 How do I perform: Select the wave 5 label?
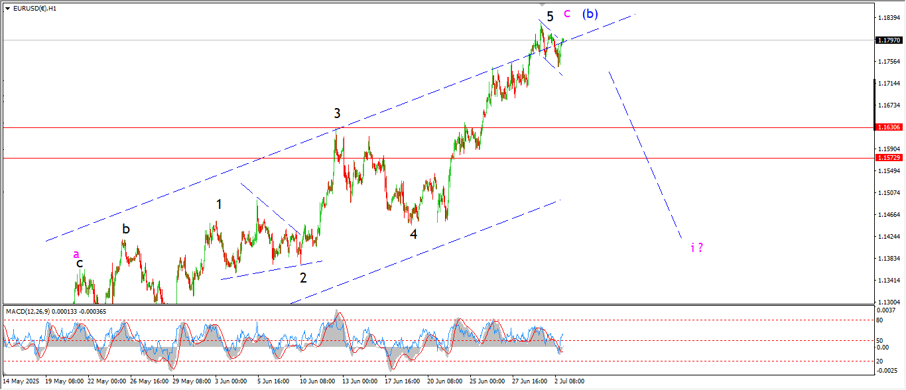tap(550, 16)
